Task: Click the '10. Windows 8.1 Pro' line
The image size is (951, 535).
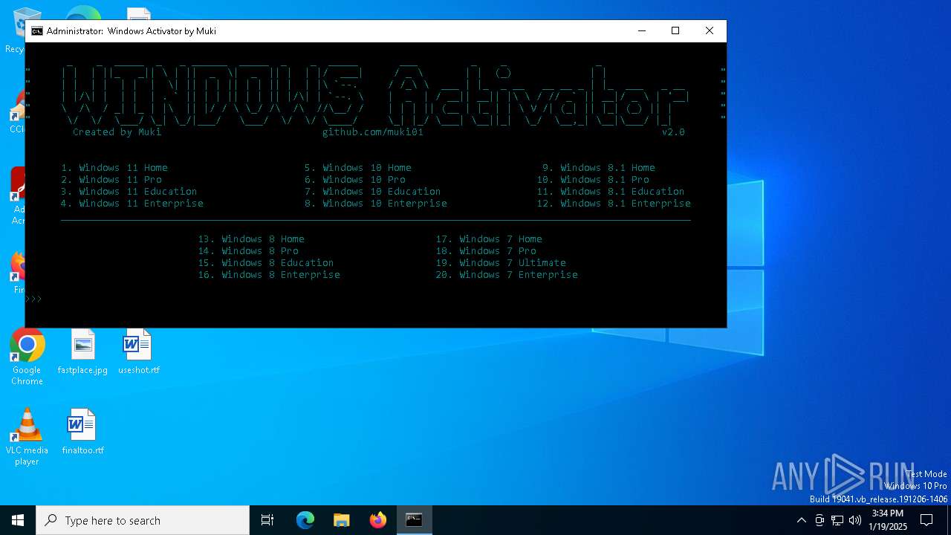Action: [593, 180]
